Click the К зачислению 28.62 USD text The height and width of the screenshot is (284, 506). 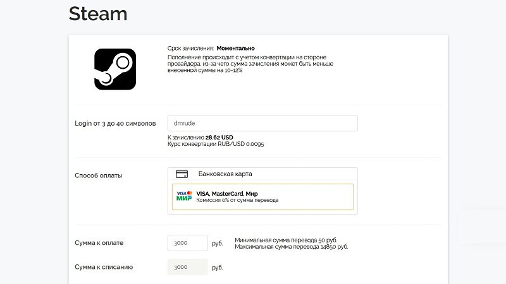(x=200, y=138)
